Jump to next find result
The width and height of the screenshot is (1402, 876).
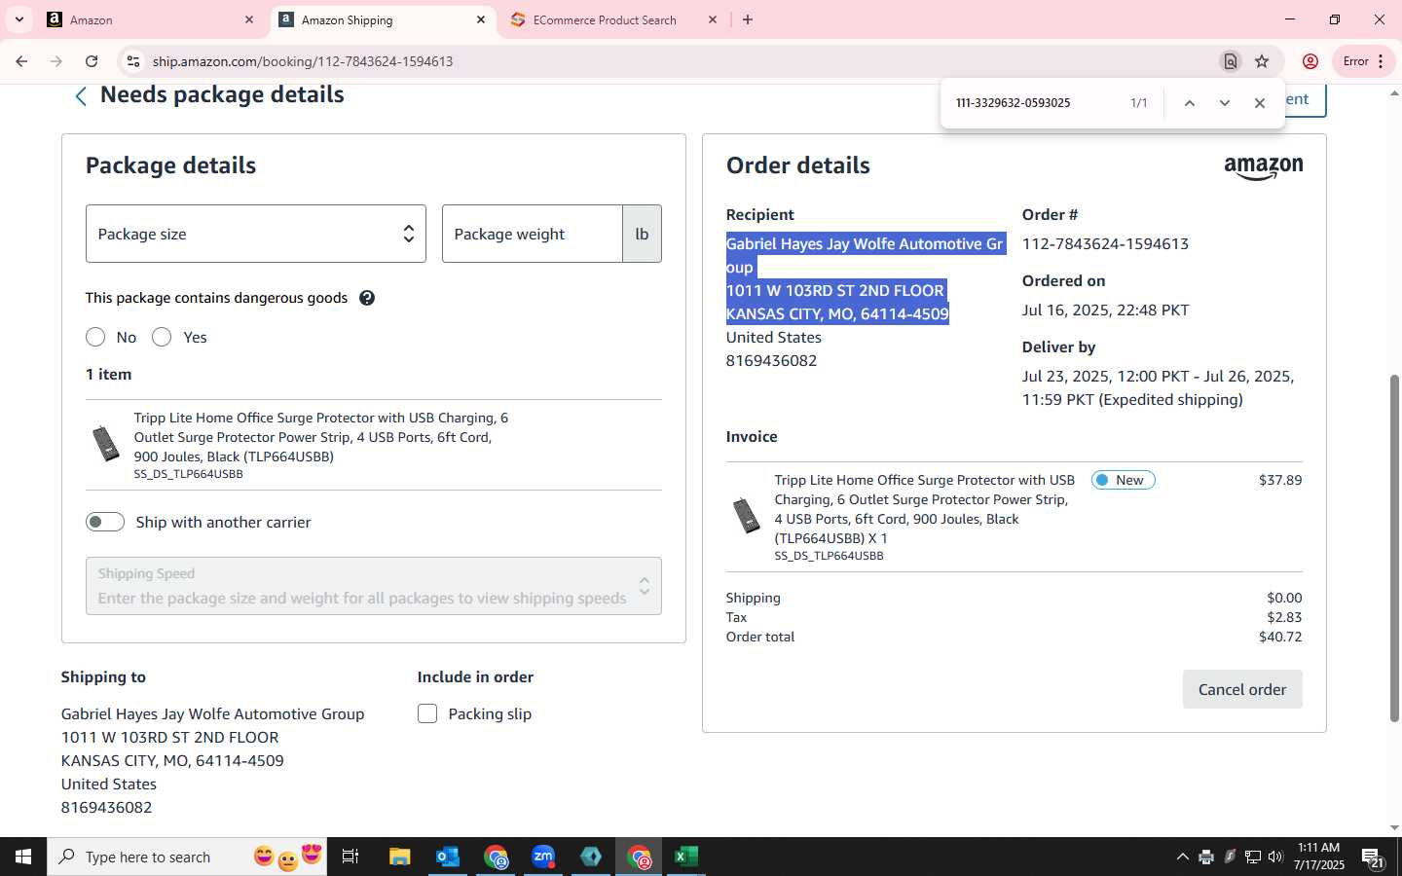click(1225, 103)
